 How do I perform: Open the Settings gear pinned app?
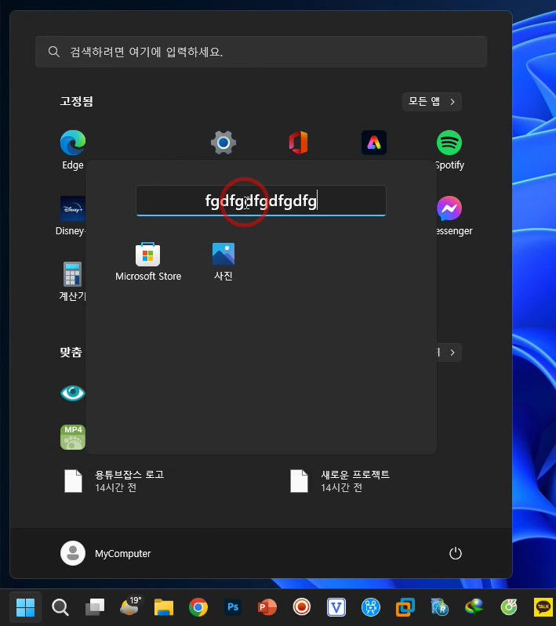click(223, 143)
